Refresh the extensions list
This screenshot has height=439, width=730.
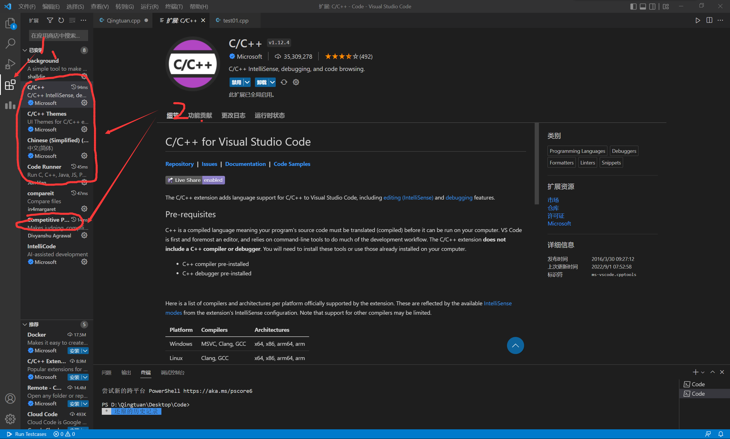(x=61, y=21)
